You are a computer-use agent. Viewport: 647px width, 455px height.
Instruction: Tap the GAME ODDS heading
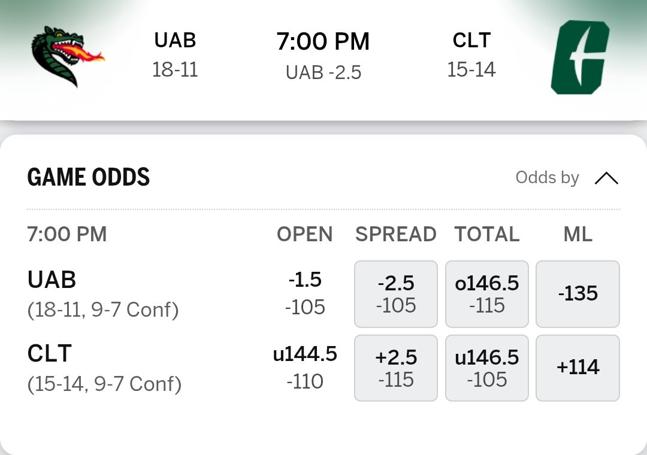tap(89, 177)
